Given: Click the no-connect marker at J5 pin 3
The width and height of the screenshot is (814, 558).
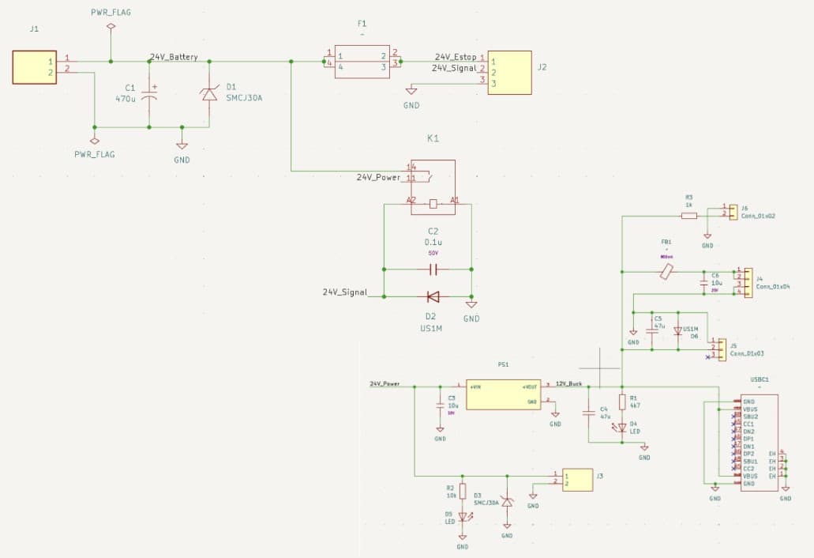Looking at the screenshot, I should (708, 357).
